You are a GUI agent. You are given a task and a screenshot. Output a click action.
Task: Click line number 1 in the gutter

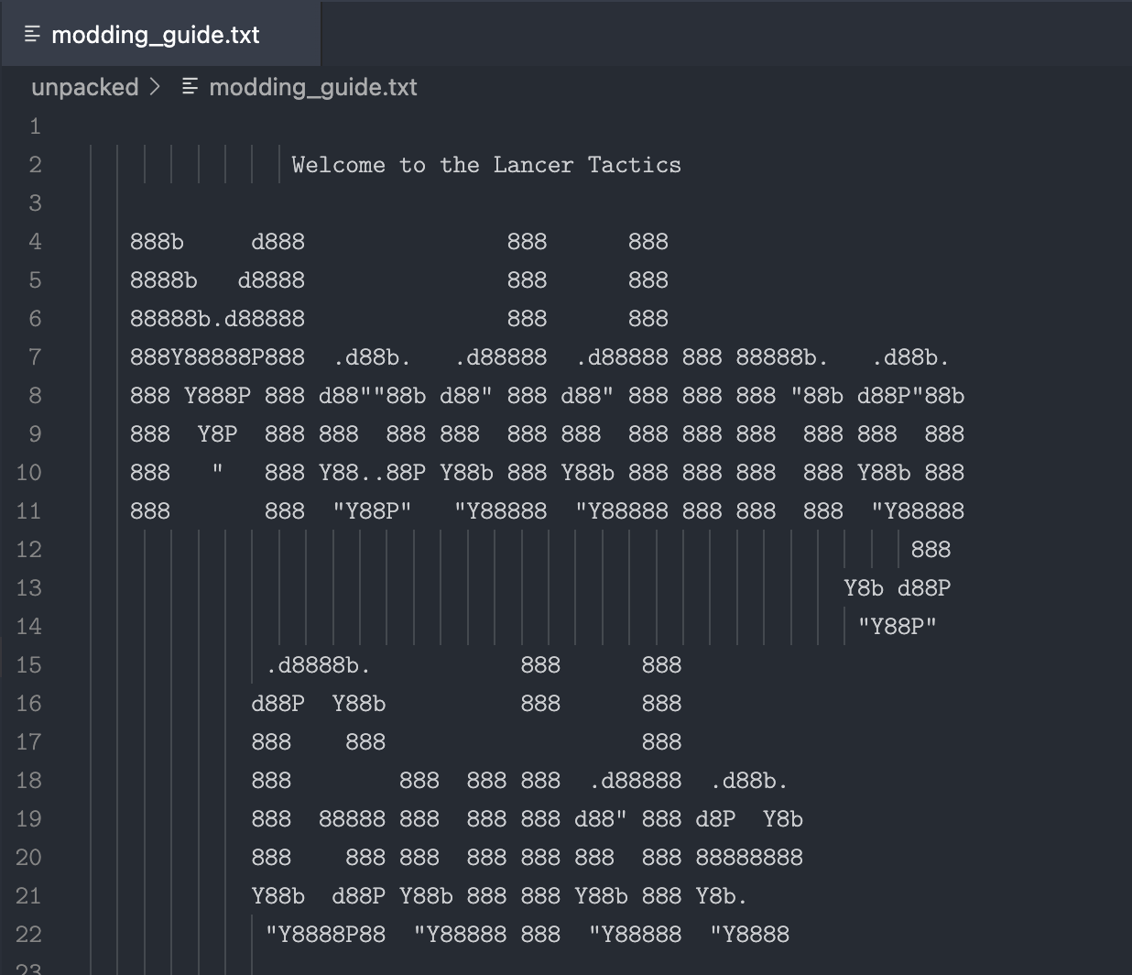coord(35,126)
